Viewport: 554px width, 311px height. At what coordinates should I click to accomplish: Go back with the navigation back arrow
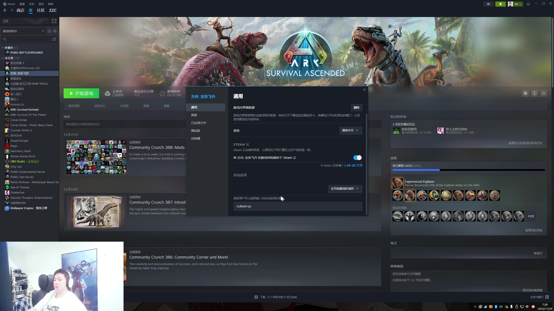click(x=5, y=10)
